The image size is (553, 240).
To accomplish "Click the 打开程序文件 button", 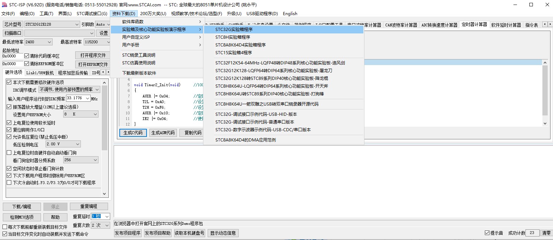I will pos(93,56).
